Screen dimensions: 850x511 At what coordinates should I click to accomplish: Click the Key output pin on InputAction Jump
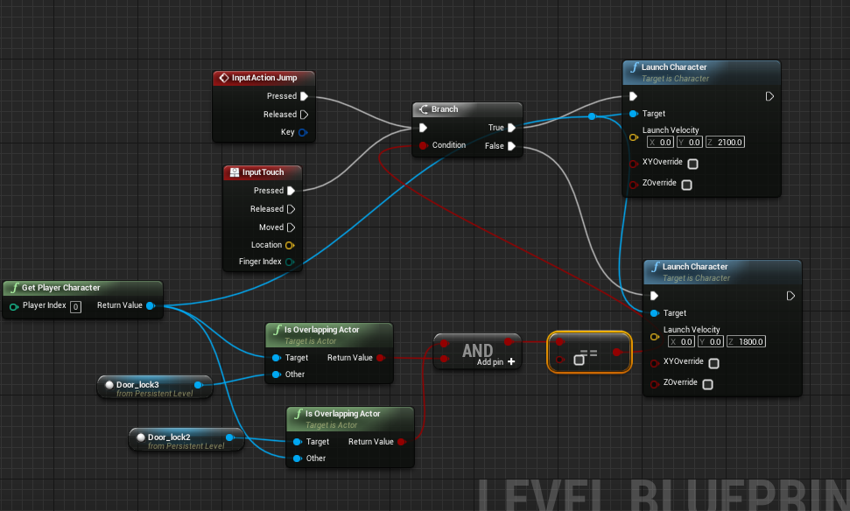pyautogui.click(x=303, y=133)
